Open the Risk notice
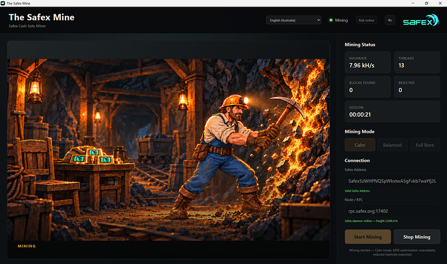This screenshot has height=264, width=447. (x=366, y=20)
